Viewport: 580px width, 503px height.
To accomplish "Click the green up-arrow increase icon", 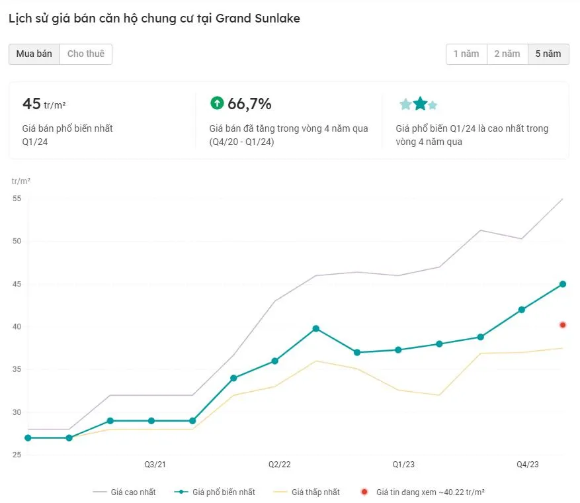I will point(217,103).
